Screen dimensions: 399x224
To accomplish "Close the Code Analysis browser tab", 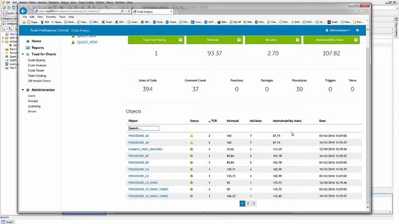I will (171, 11).
